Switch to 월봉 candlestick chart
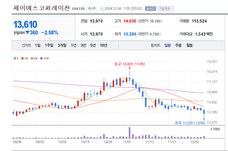Image resolution: width=228 pixels, height=151 pixels. [190, 45]
